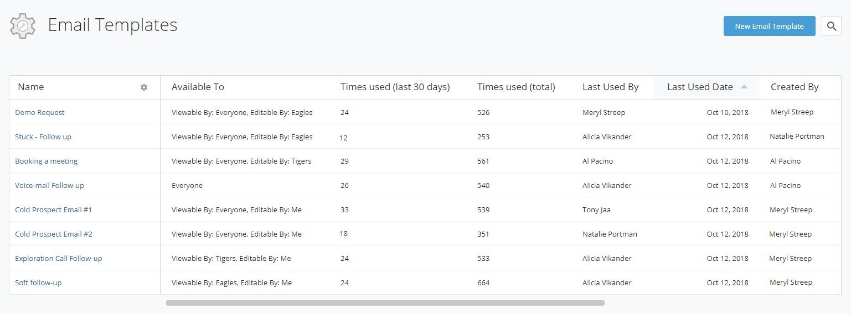This screenshot has width=851, height=314.
Task: Click the horizontal scrollbar below the table
Action: [385, 303]
